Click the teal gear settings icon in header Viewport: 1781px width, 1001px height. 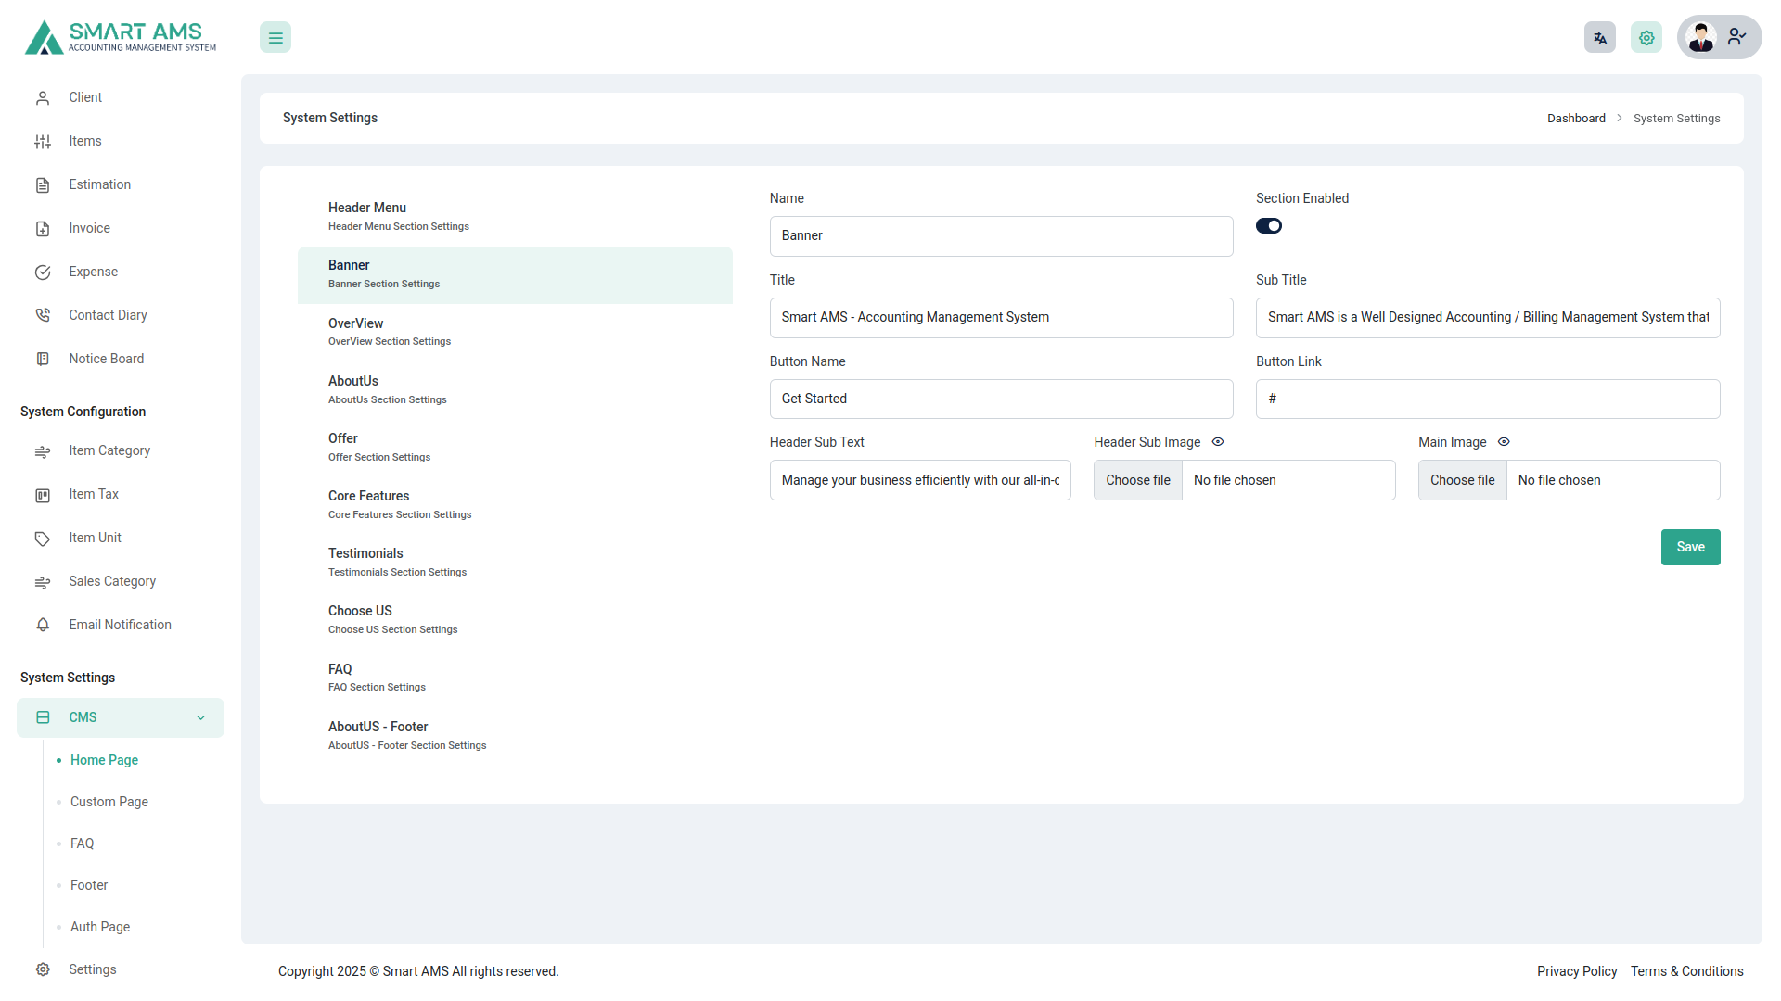tap(1646, 38)
